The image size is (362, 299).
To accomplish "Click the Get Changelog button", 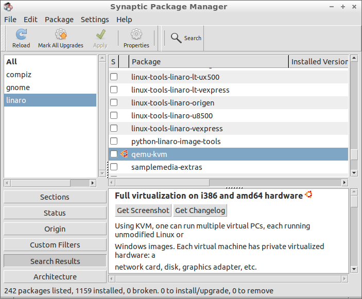I will (200, 210).
